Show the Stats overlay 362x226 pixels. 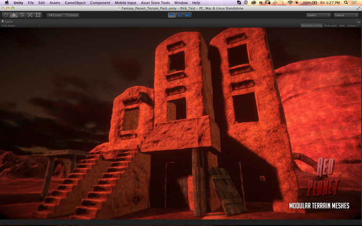pos(342,25)
